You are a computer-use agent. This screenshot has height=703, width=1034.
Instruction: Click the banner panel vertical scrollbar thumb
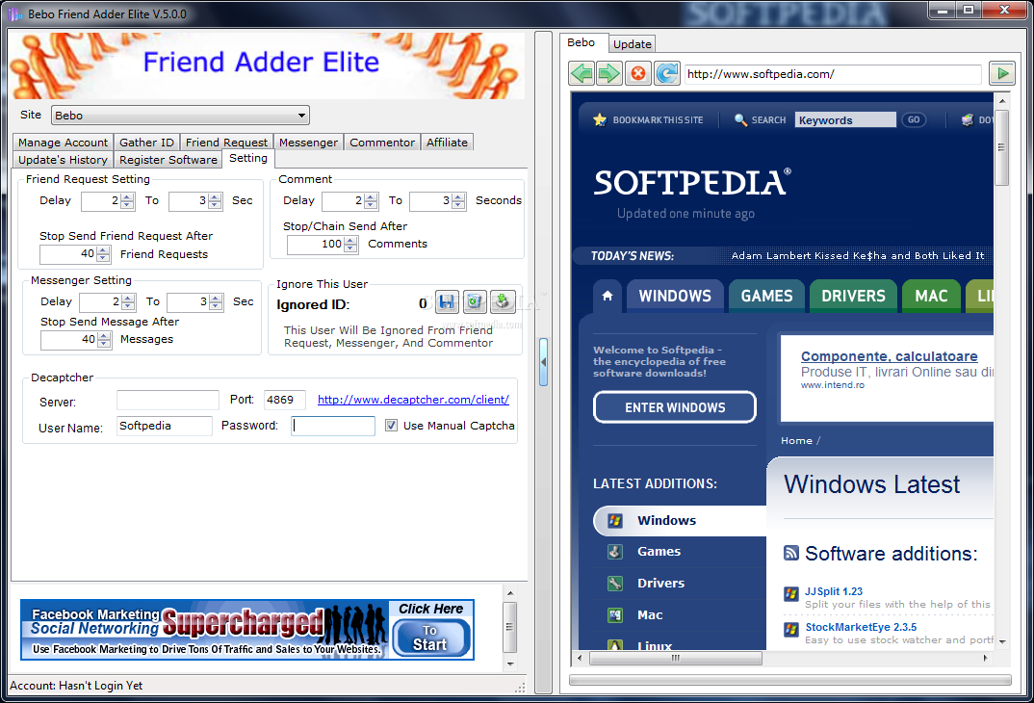[509, 627]
